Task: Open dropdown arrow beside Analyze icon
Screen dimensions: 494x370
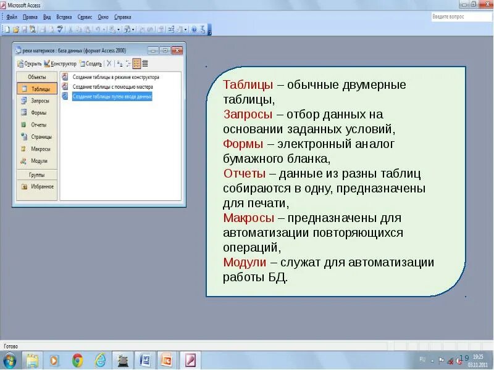Action: point(133,30)
